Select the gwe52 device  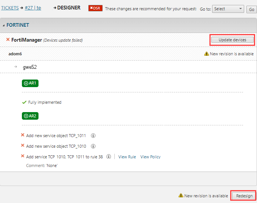click(x=30, y=67)
